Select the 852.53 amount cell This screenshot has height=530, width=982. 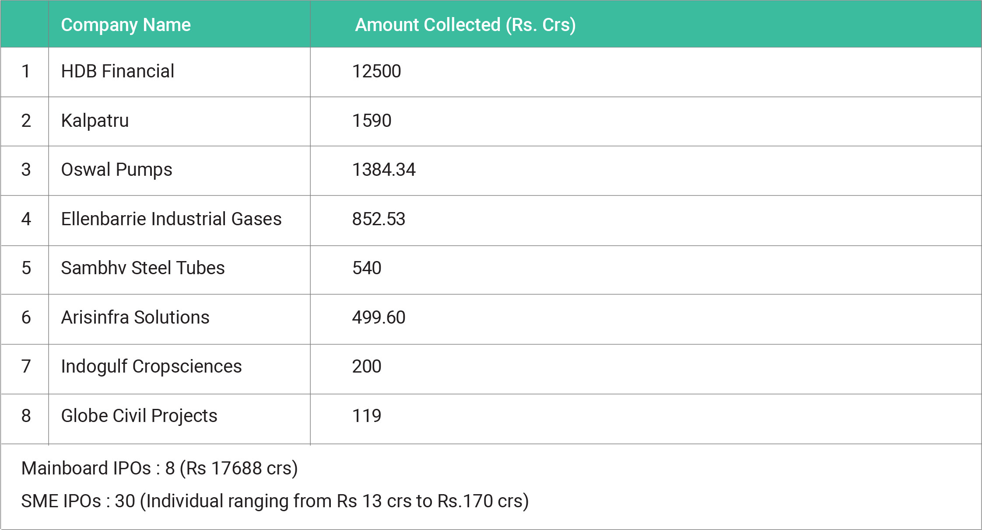(379, 219)
